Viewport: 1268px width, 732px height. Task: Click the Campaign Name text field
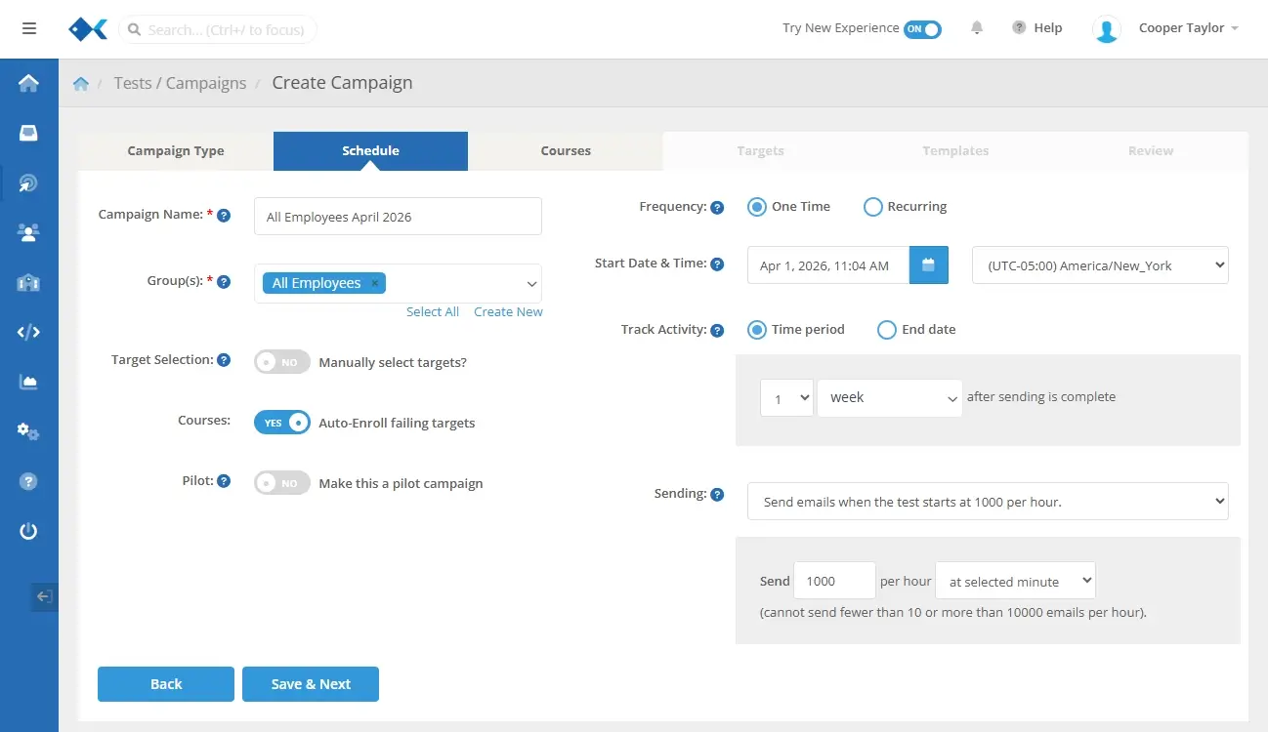coord(398,217)
